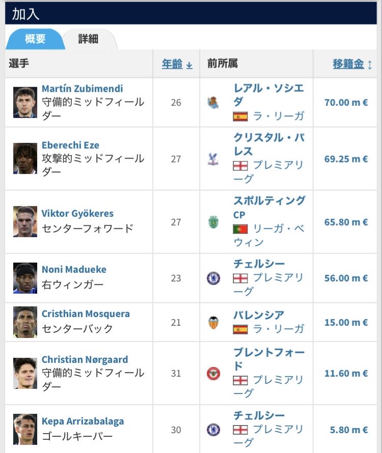Click the Real Sociedad club crest icon

click(213, 102)
